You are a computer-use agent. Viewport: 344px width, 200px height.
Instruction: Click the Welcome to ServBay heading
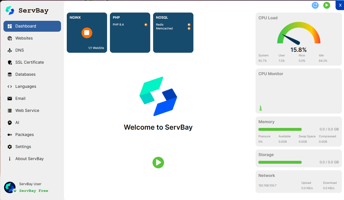click(x=158, y=127)
